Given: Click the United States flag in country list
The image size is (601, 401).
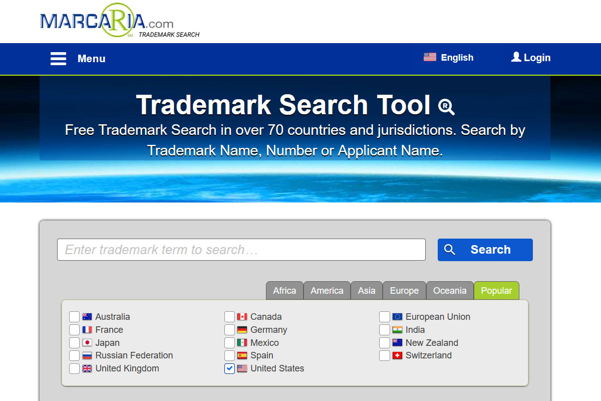Looking at the screenshot, I should click(242, 368).
